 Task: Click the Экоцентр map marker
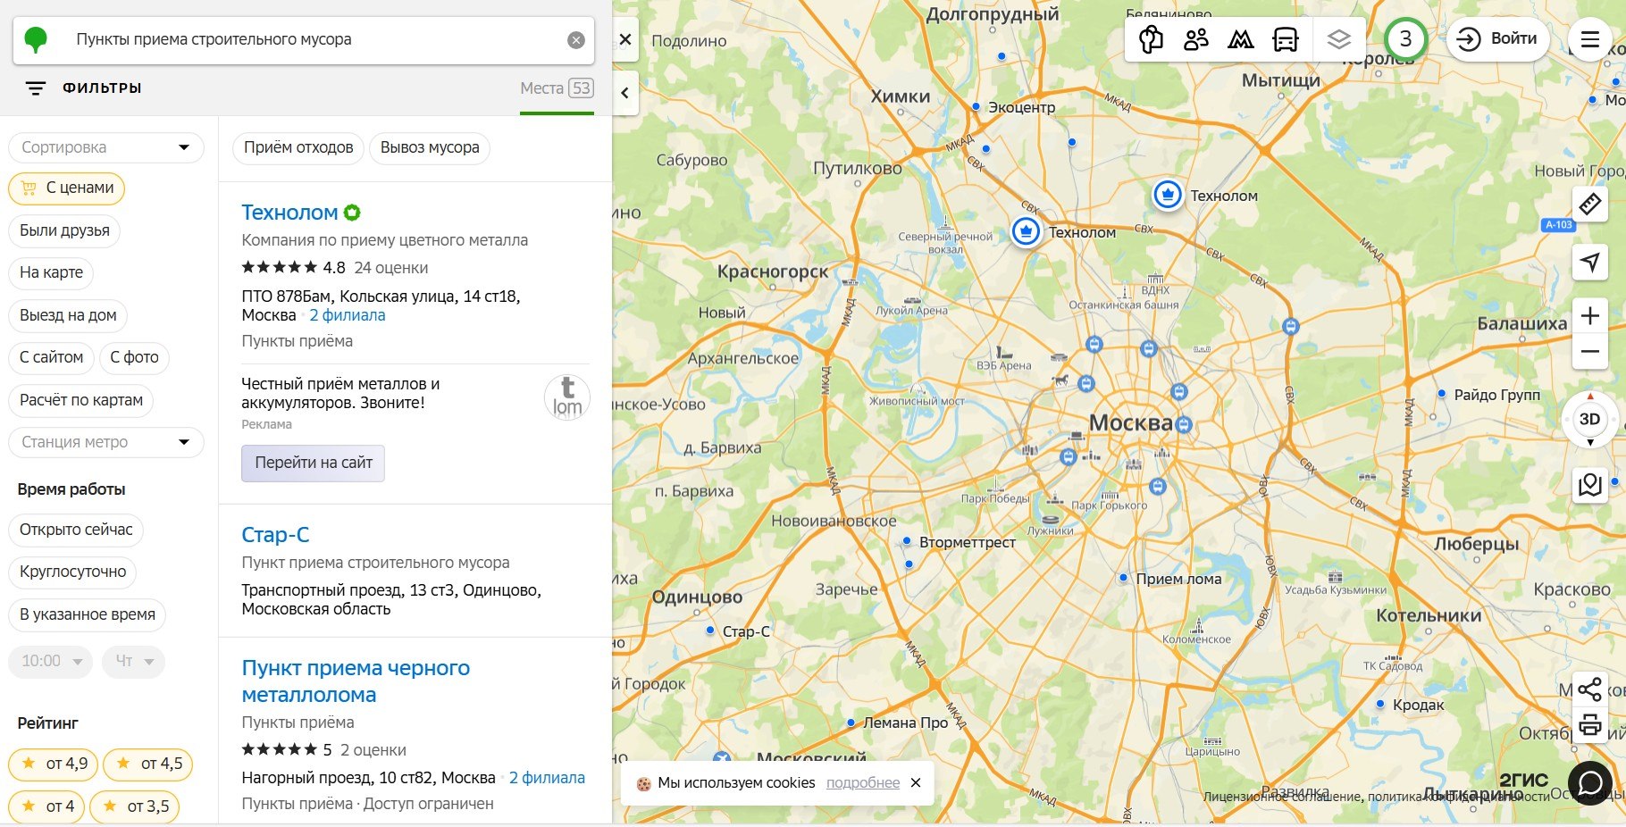coord(976,106)
